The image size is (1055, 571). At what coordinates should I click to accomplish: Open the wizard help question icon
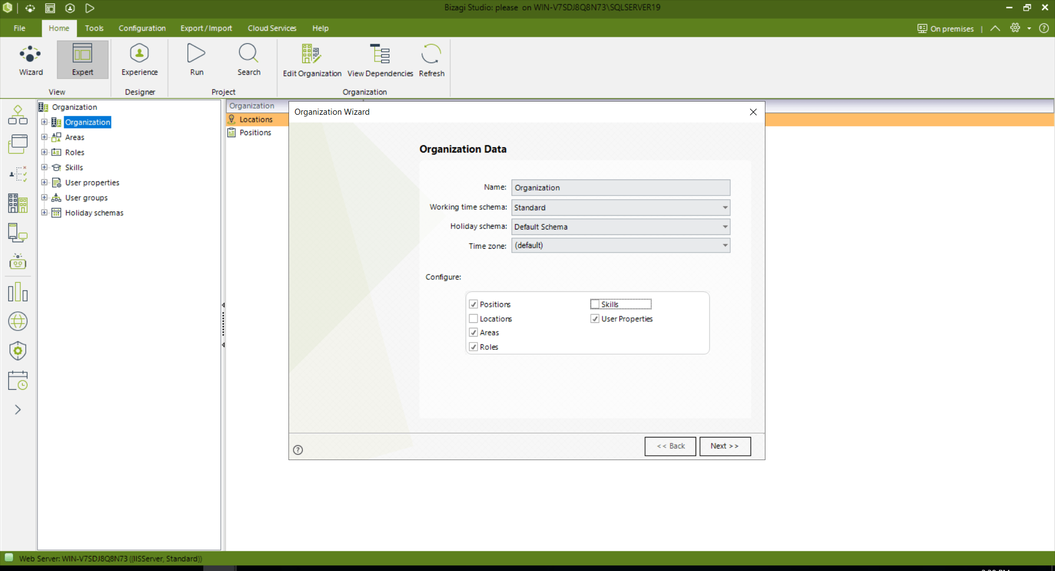point(298,450)
